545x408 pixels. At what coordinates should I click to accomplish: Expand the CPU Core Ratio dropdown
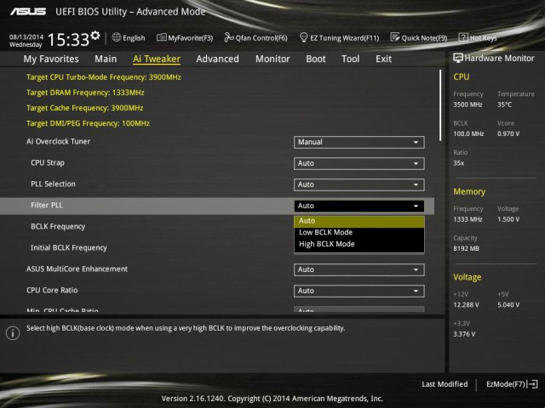click(x=359, y=291)
